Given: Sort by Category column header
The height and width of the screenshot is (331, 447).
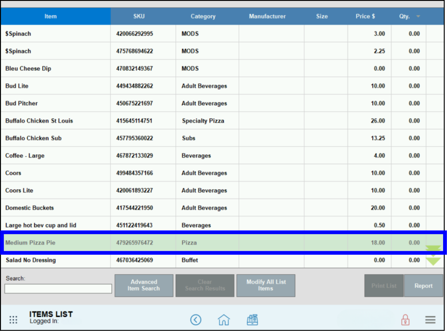Looking at the screenshot, I should point(203,17).
